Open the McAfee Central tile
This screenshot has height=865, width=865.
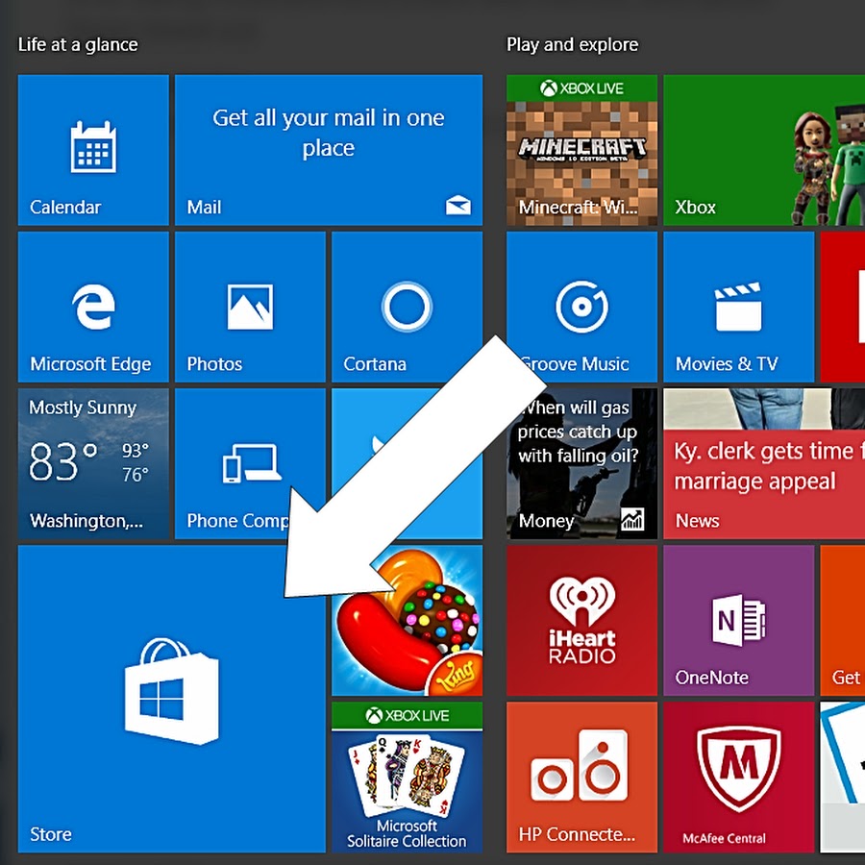click(739, 778)
